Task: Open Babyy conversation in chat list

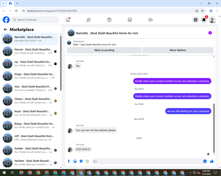Action: pos(30,125)
